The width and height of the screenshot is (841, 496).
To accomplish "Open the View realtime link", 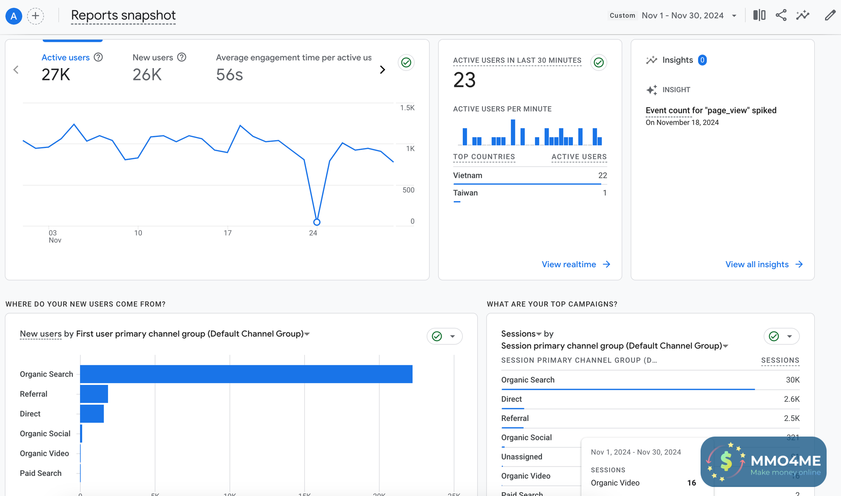I will click(x=576, y=264).
